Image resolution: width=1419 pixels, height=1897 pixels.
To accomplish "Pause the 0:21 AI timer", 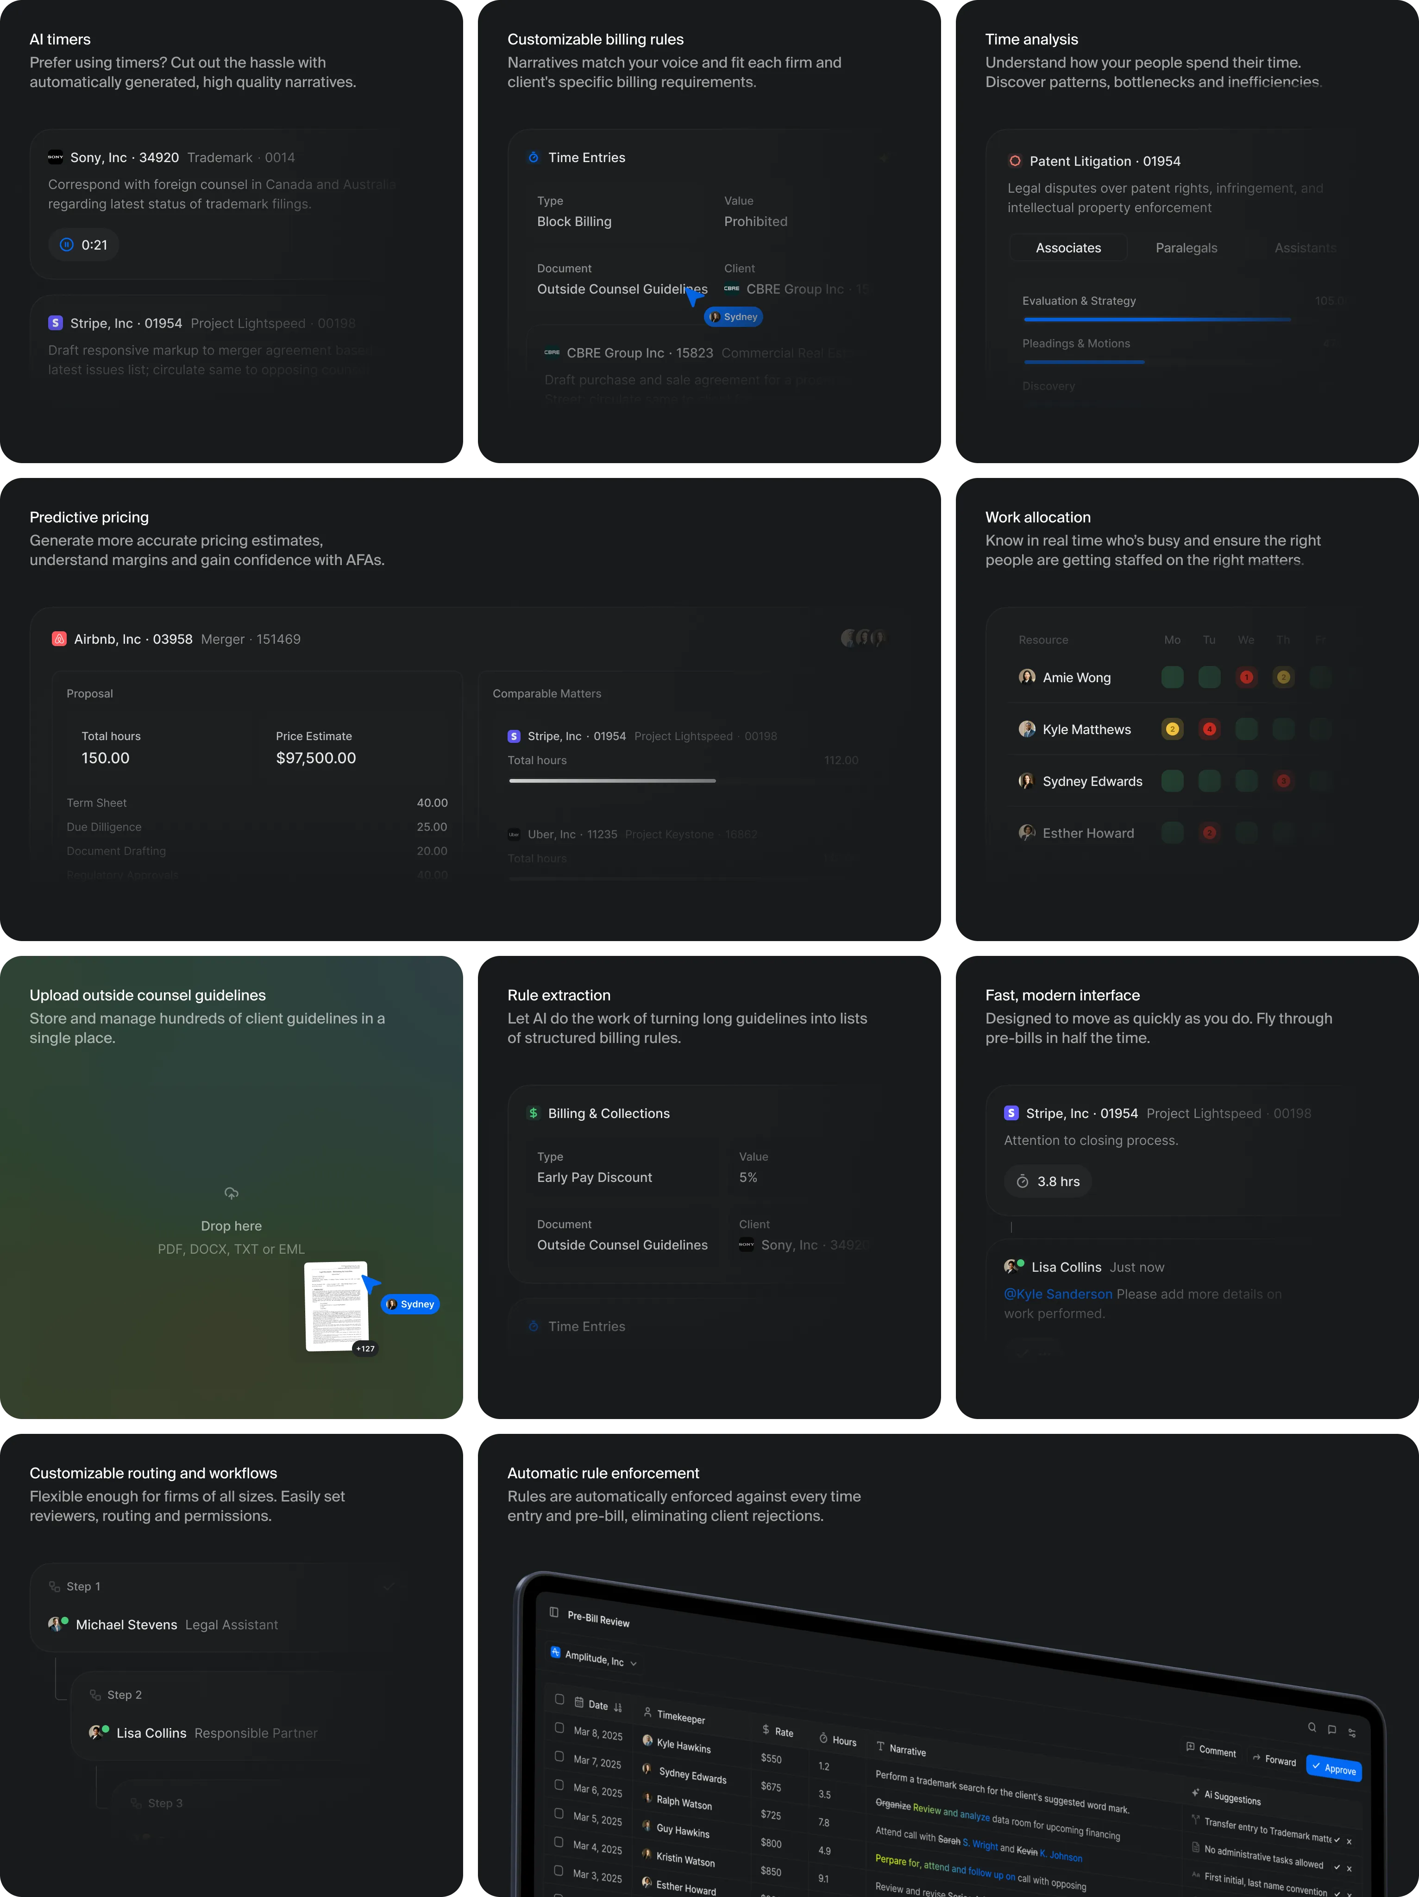I will coord(66,245).
